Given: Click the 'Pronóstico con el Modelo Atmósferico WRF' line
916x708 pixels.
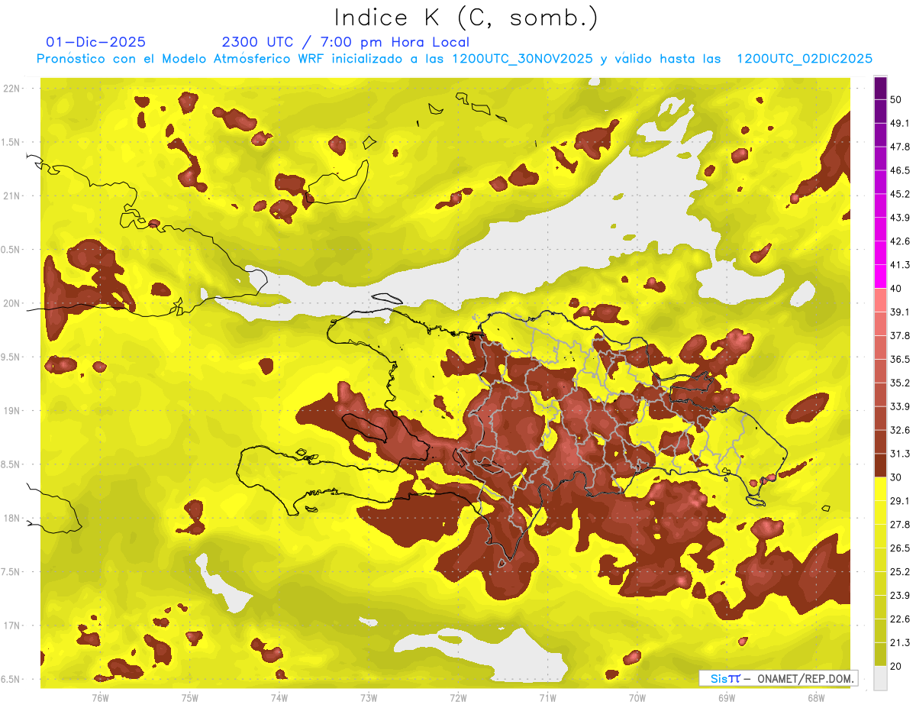Looking at the screenshot, I should tap(454, 59).
